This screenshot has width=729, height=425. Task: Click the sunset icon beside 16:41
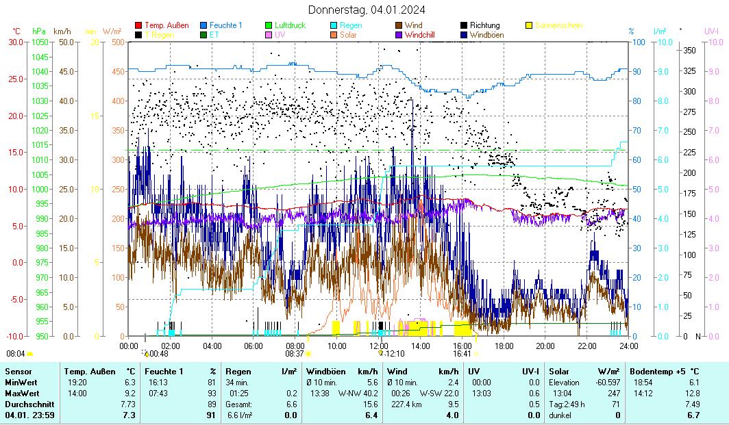point(476,353)
